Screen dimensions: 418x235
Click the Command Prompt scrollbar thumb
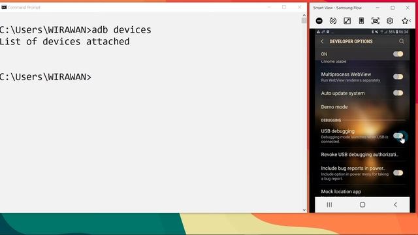click(304, 20)
